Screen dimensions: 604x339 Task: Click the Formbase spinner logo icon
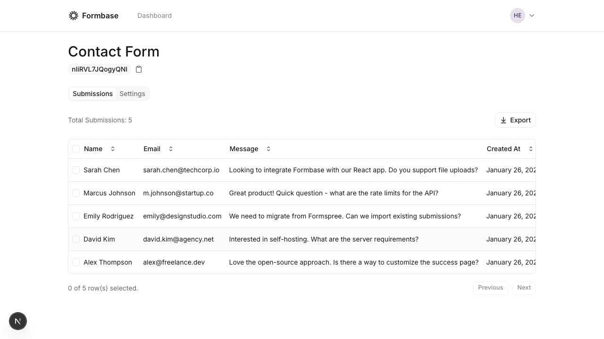pyautogui.click(x=74, y=15)
